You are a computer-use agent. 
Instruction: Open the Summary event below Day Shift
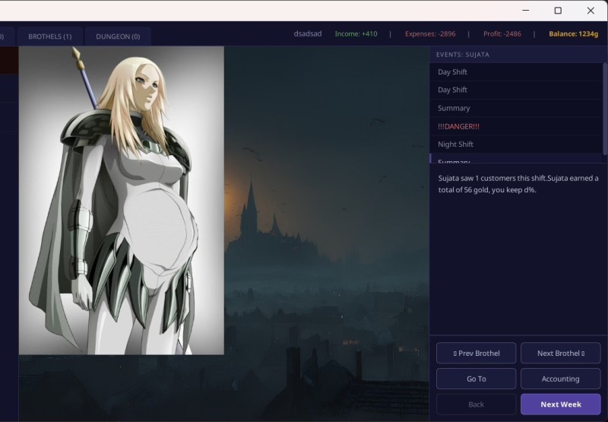(516, 108)
